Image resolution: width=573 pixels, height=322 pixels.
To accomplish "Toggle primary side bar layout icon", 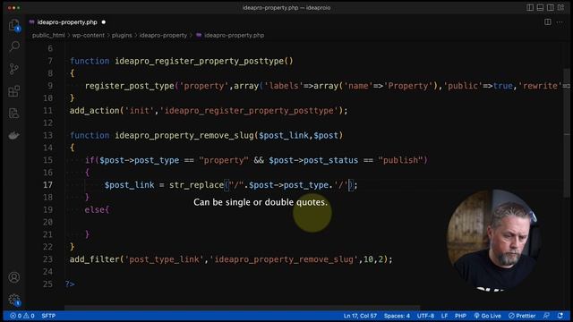I will pyautogui.click(x=530, y=8).
